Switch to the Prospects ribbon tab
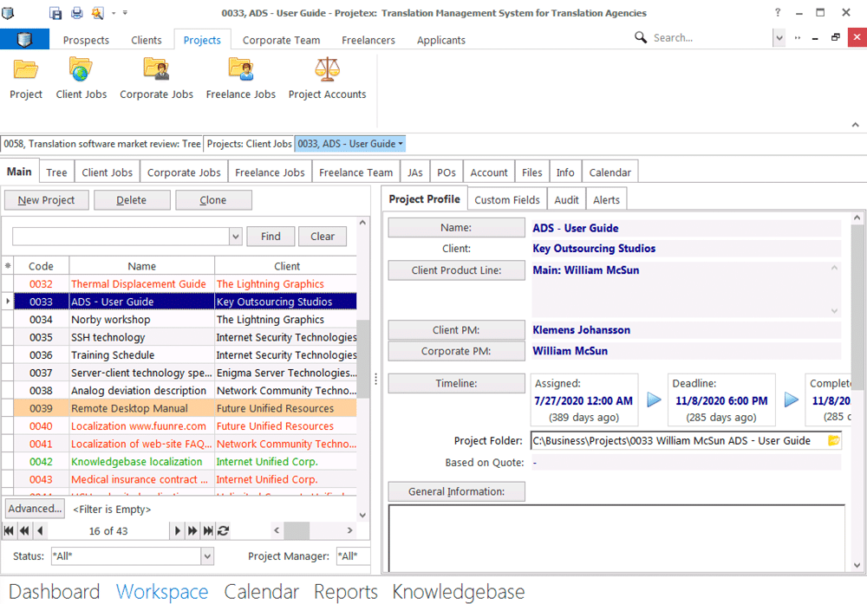Image resolution: width=867 pixels, height=604 pixels. [x=86, y=40]
